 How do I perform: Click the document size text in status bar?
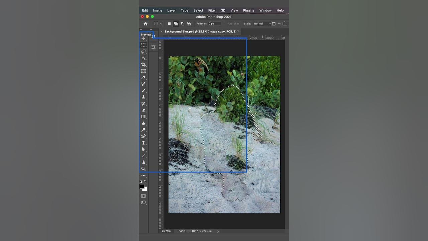click(x=195, y=231)
